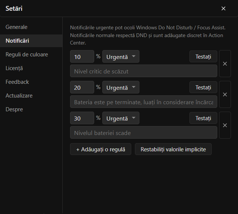Expand the Urgentă dropdown for 20% rule

point(121,87)
